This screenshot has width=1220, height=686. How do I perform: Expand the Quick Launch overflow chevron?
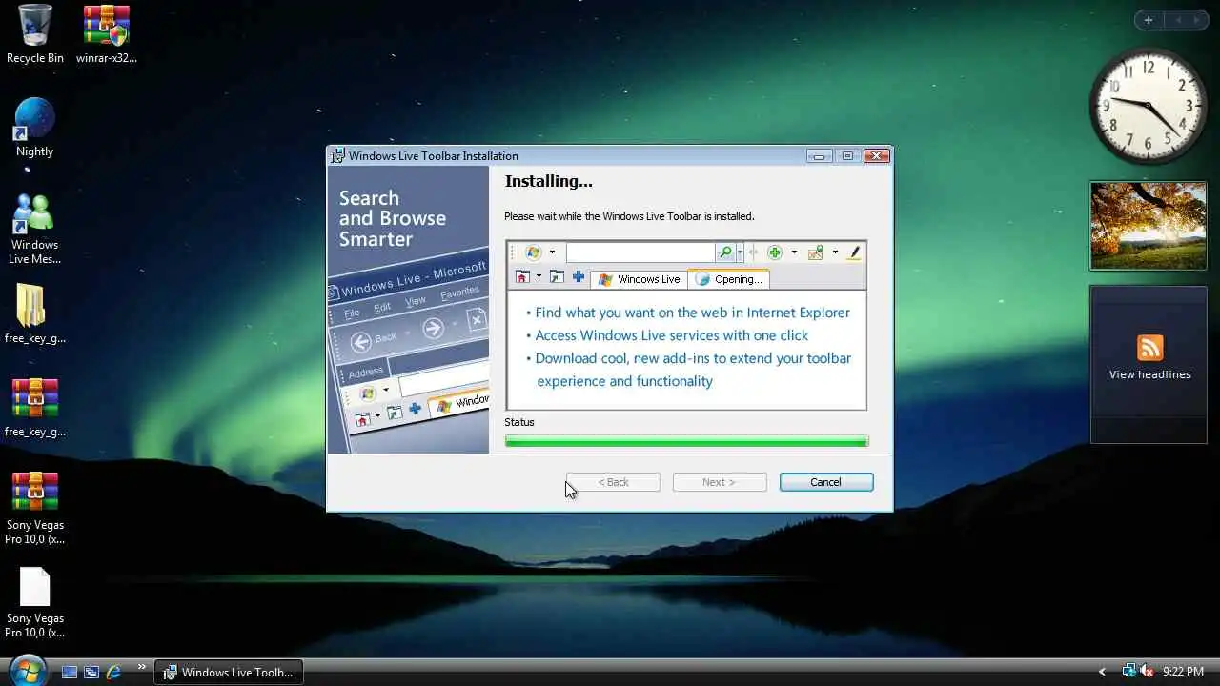(142, 667)
